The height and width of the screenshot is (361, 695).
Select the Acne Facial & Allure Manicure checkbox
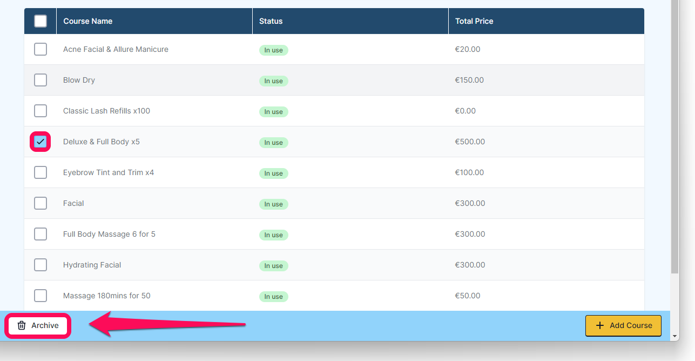(41, 49)
